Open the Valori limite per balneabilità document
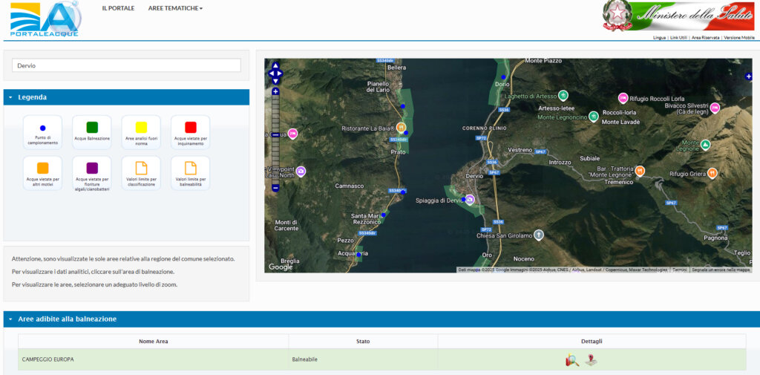Viewport: 760px width, 375px height. pos(191,169)
